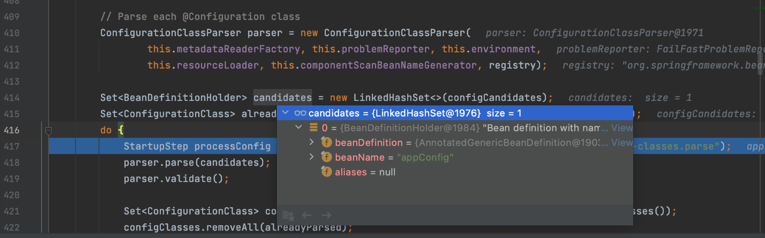Click the list element icon for entry 0
Viewport: 765px width, 238px height.
tap(314, 128)
